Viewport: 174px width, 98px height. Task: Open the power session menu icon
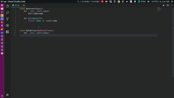click(x=172, y=2)
